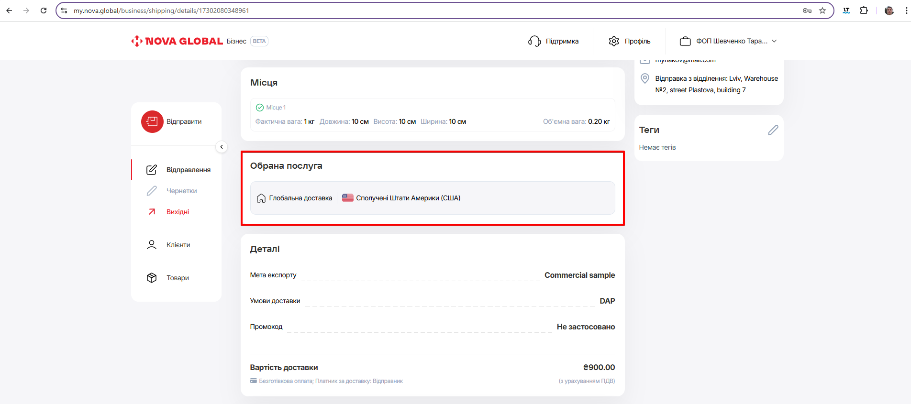Click the USA flag destination
The image size is (911, 404).
(348, 198)
